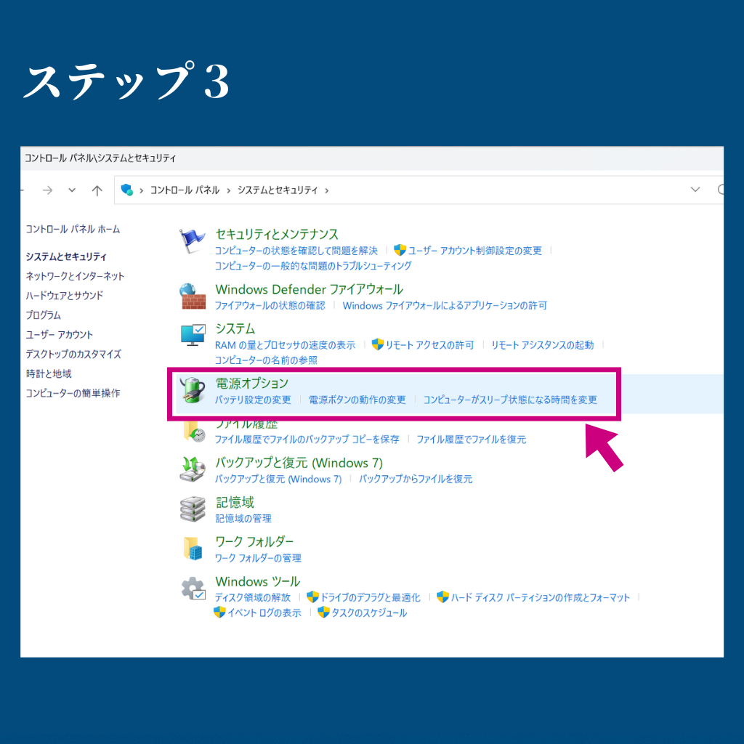Expand the address bar history dropdown
This screenshot has width=744, height=744.
[695, 190]
